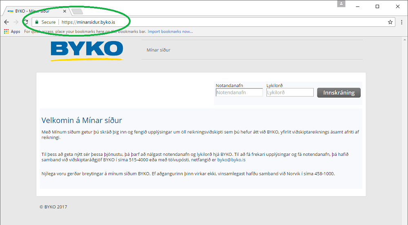The height and width of the screenshot is (225, 408).
Task: Click the Innskráning login button
Action: point(339,93)
